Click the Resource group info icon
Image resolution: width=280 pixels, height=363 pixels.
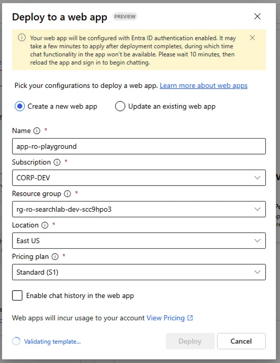tap(67, 194)
